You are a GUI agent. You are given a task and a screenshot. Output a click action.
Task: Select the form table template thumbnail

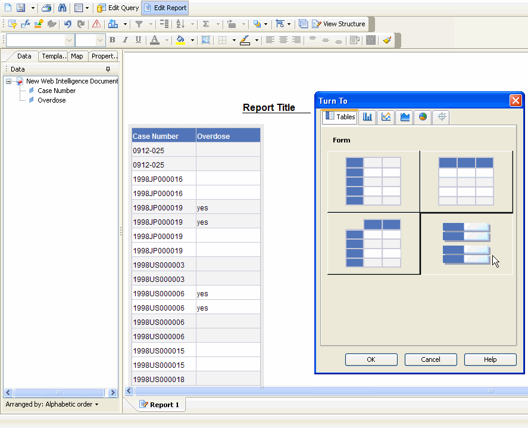pos(466,244)
